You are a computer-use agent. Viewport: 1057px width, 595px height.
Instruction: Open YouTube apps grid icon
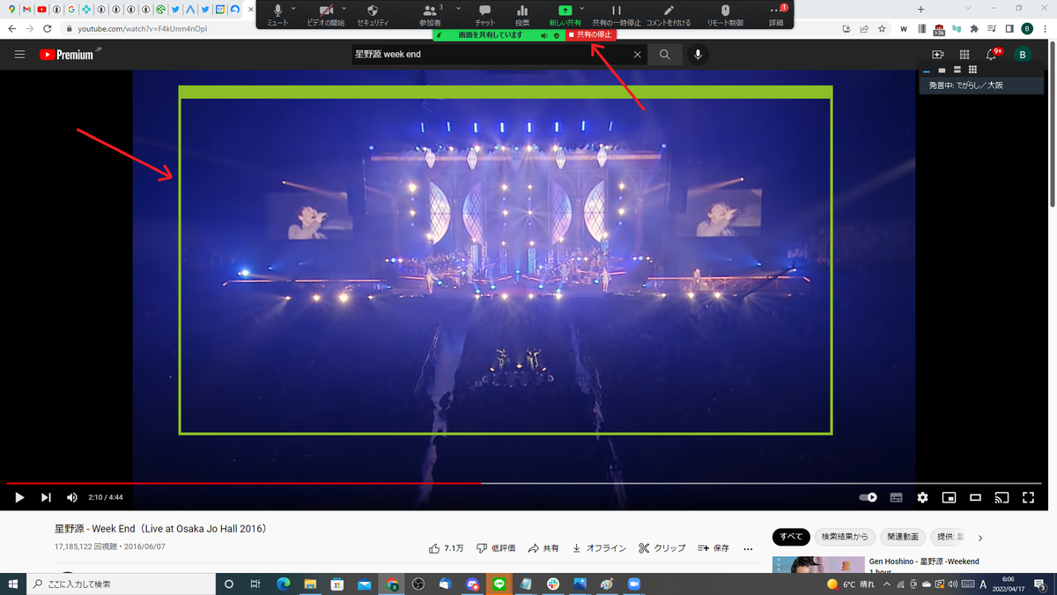pyautogui.click(x=965, y=55)
